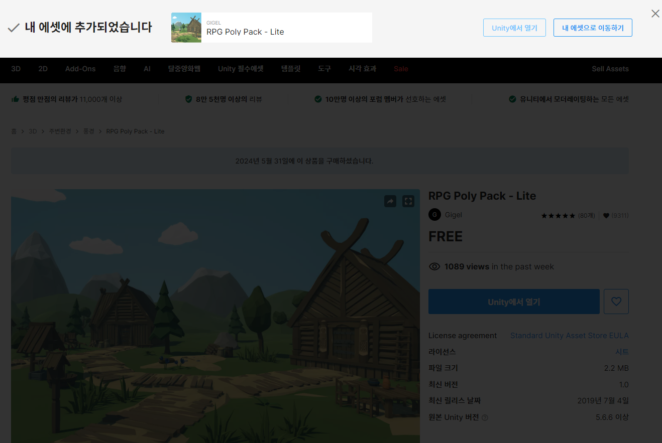Click the 주변환경 breadcrumb link
The height and width of the screenshot is (443, 662).
tap(60, 131)
